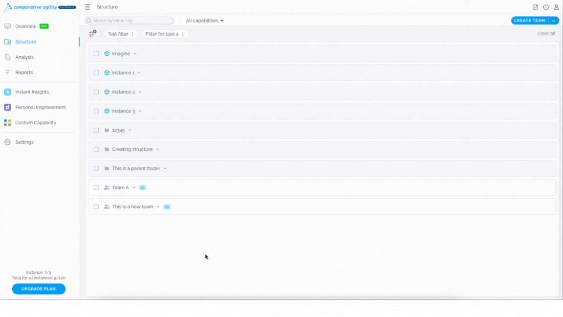Open the All capabilities dropdown

pyautogui.click(x=205, y=21)
